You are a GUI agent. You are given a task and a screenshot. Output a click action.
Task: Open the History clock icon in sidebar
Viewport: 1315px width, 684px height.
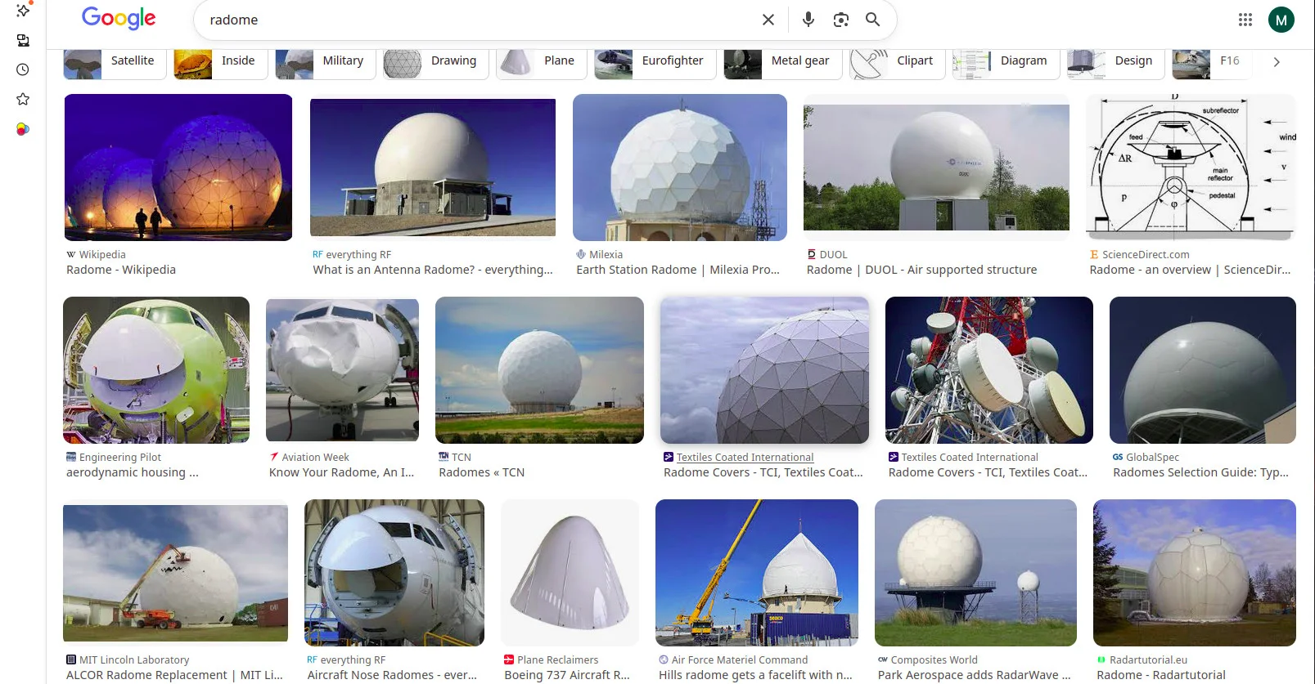pos(23,70)
